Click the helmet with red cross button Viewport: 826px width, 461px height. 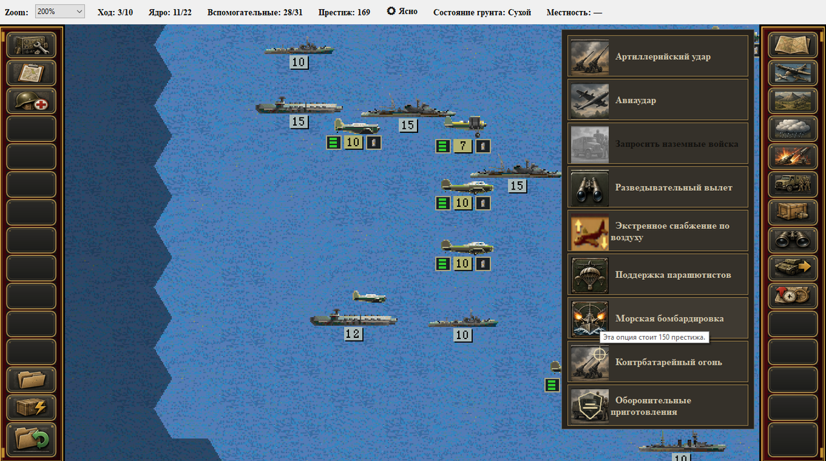pyautogui.click(x=32, y=101)
